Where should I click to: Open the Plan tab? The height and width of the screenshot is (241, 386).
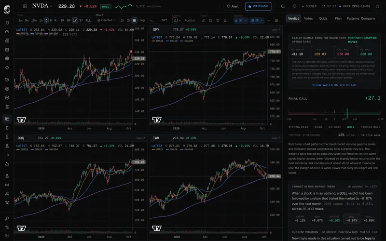click(x=338, y=18)
